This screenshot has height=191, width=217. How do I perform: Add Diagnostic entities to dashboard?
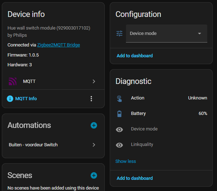point(135,178)
